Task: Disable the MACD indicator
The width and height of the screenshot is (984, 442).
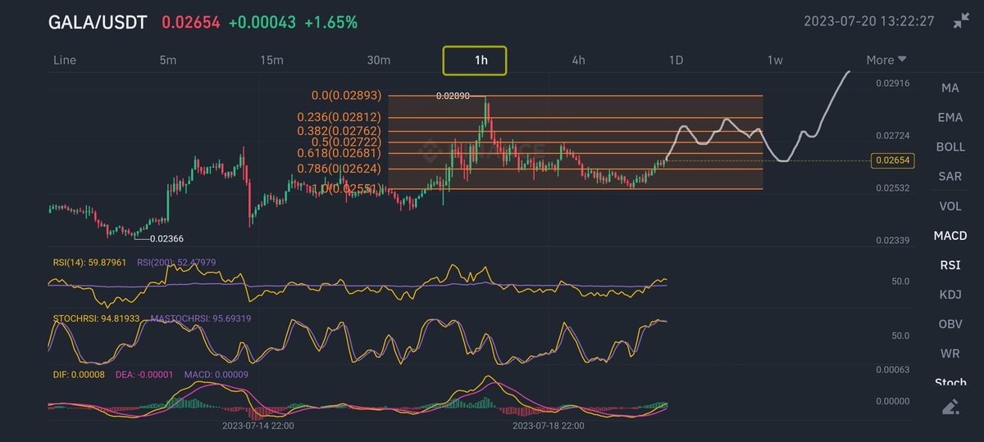Action: (x=950, y=235)
